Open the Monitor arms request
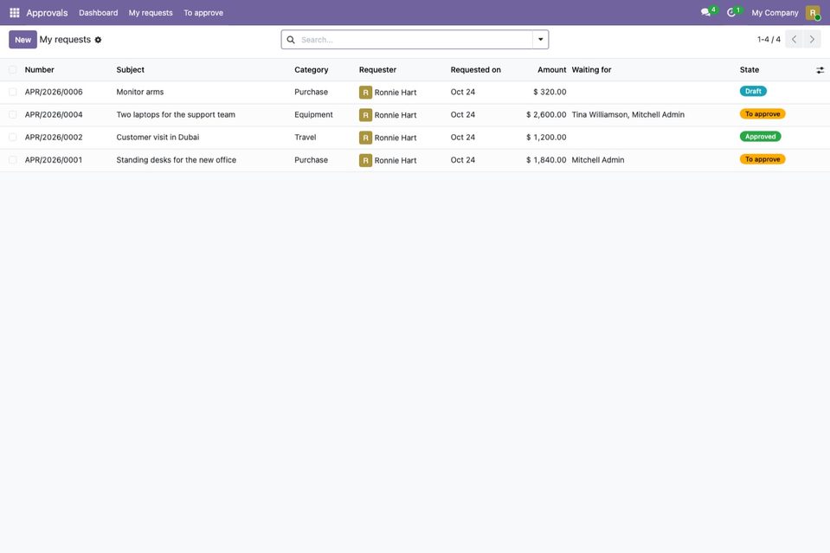830x553 pixels. (x=140, y=92)
